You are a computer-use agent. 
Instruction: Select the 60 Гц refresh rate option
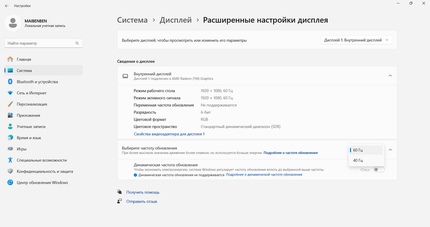(366, 150)
